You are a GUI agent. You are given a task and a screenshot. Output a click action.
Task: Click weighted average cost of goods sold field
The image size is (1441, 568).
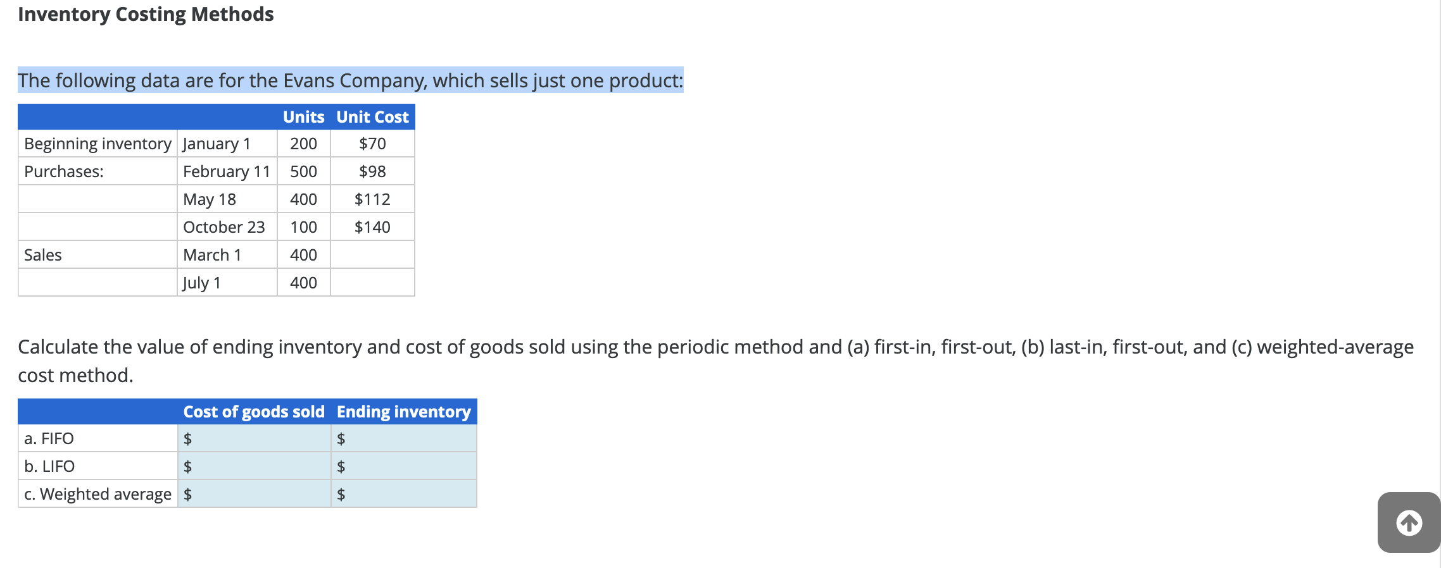point(260,494)
